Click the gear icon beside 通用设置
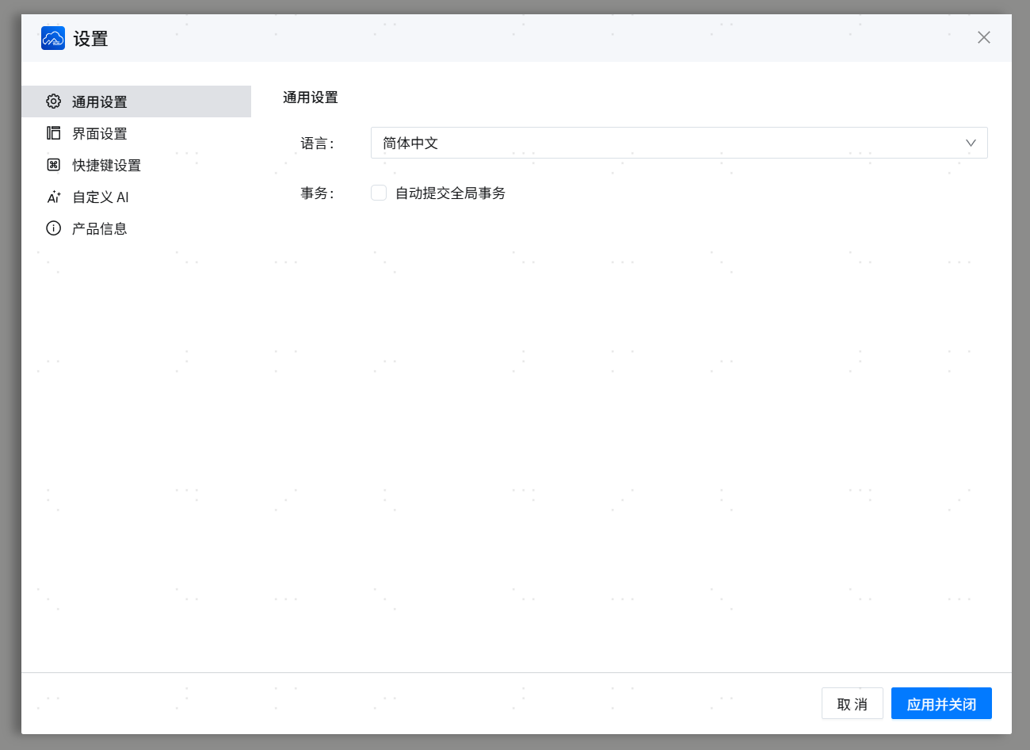 point(53,101)
